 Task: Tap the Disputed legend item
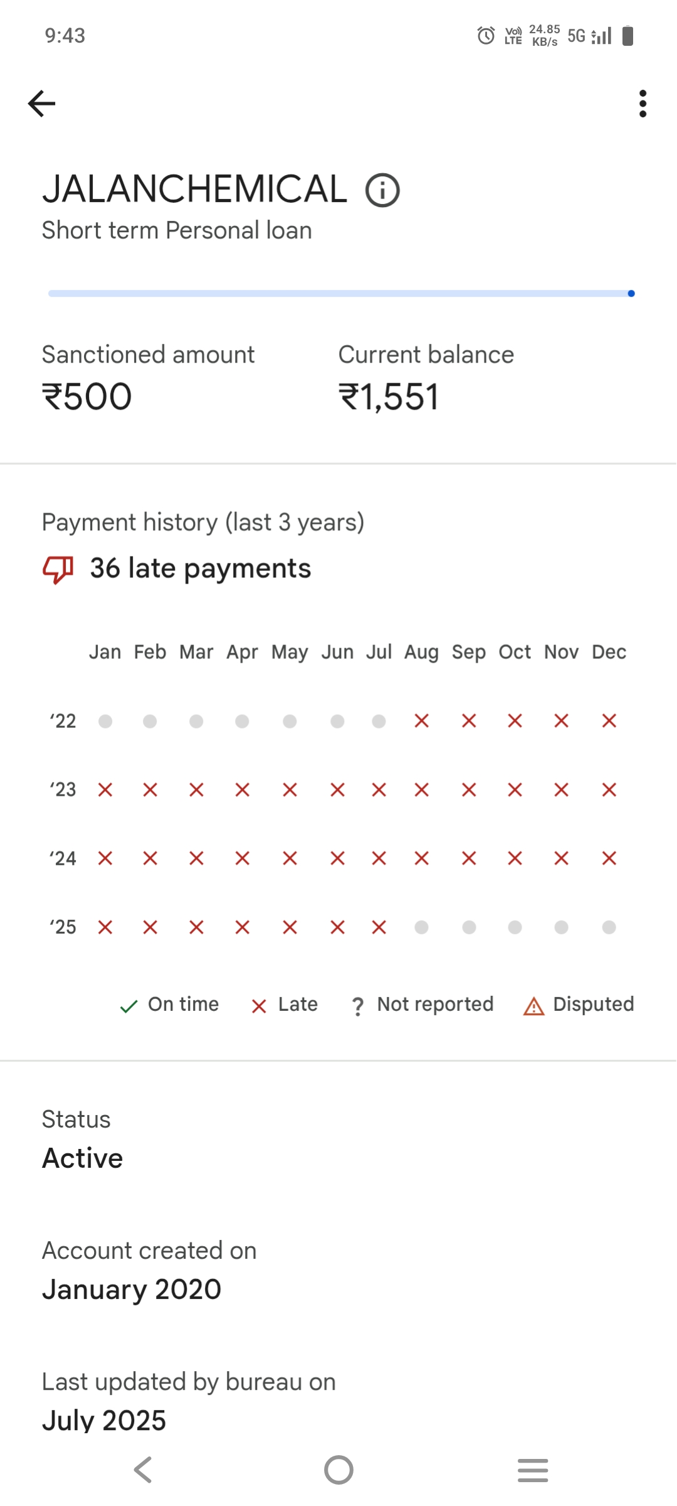tap(579, 1005)
